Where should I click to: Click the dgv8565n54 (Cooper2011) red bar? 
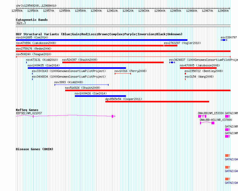pos(157,102)
